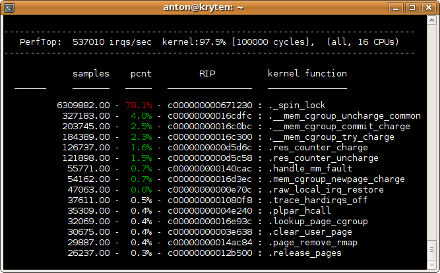Open the terminal window menu icon
The height and width of the screenshot is (273, 440).
coord(9,8)
